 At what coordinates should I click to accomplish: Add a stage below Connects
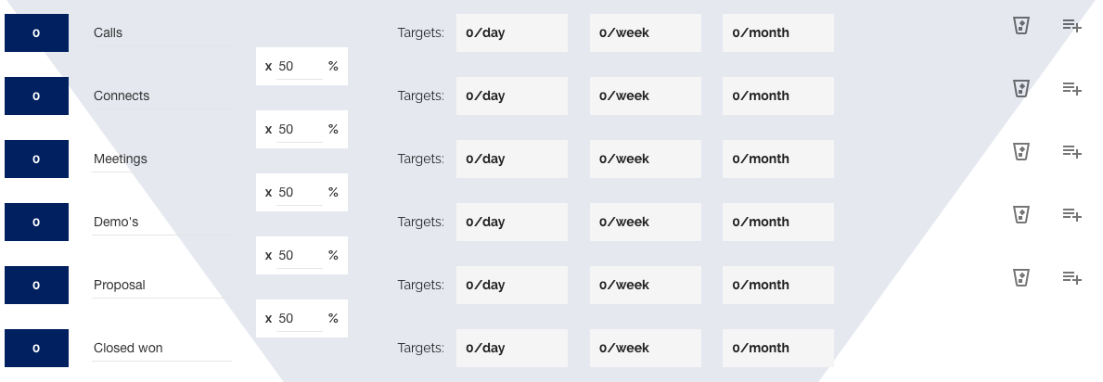click(1071, 89)
